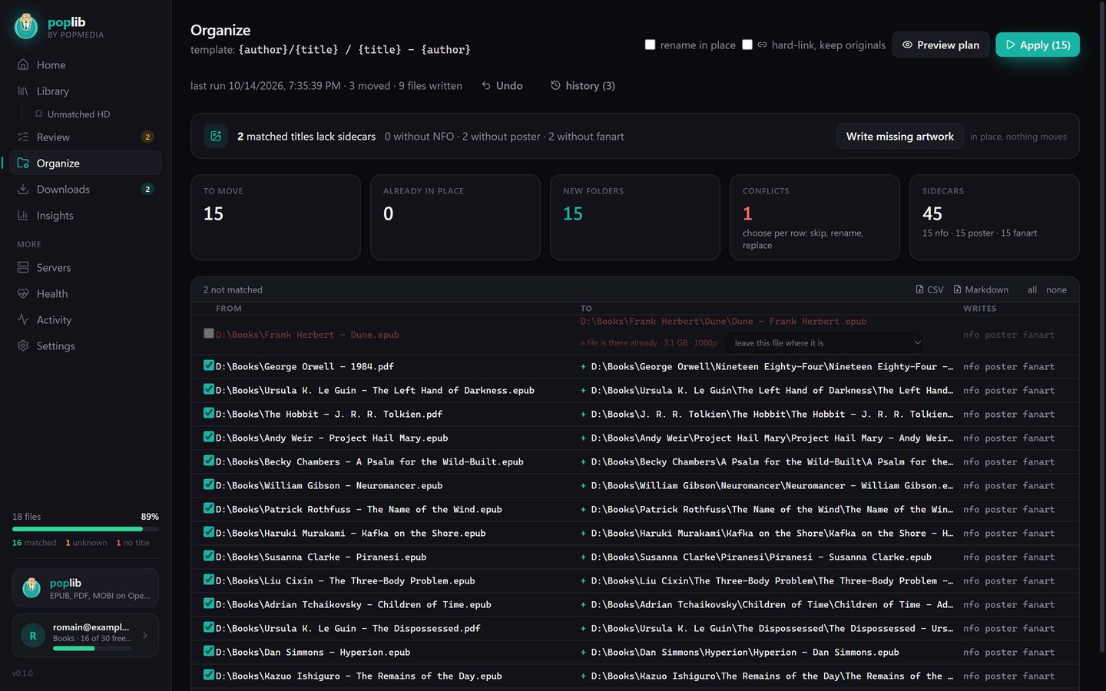Image resolution: width=1106 pixels, height=691 pixels.
Task: Open history (3) list
Action: coord(583,85)
